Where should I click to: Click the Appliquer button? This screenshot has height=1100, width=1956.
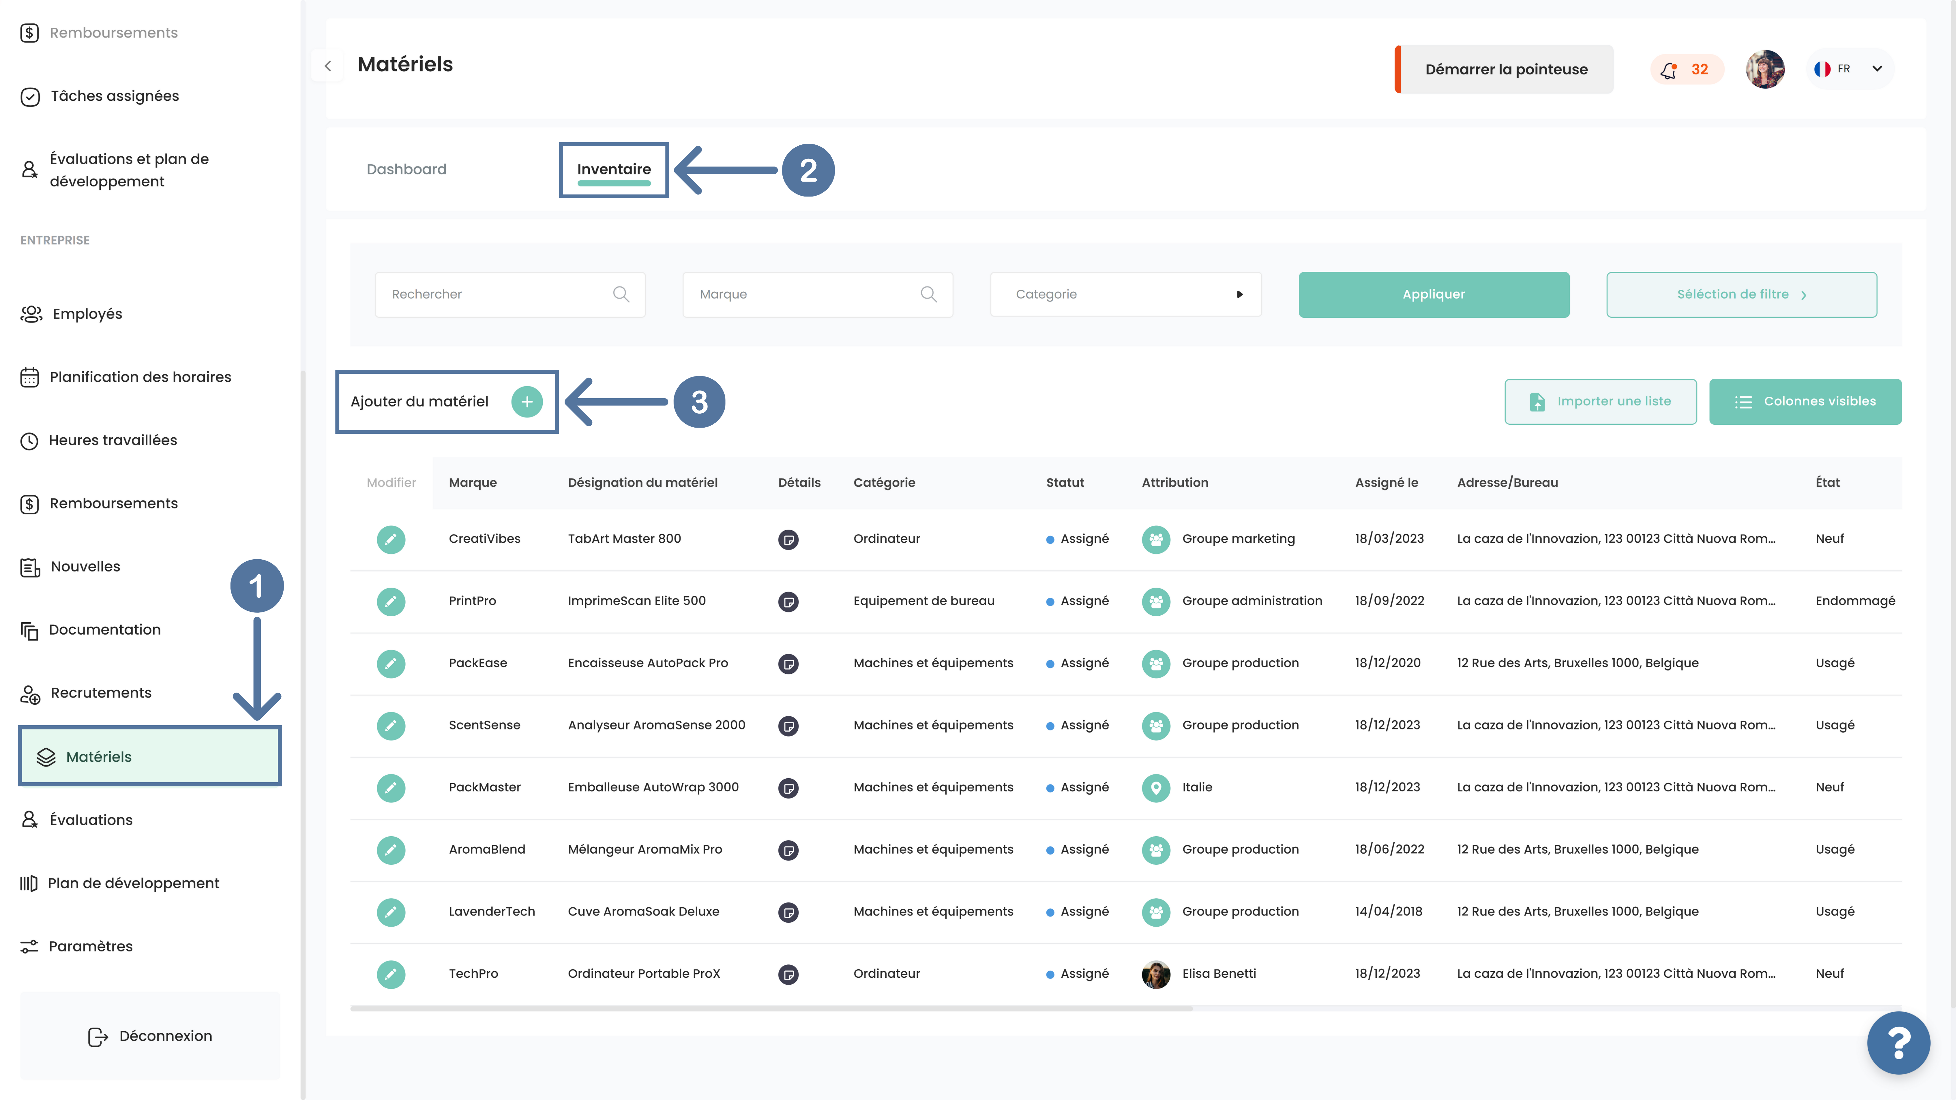click(x=1434, y=295)
